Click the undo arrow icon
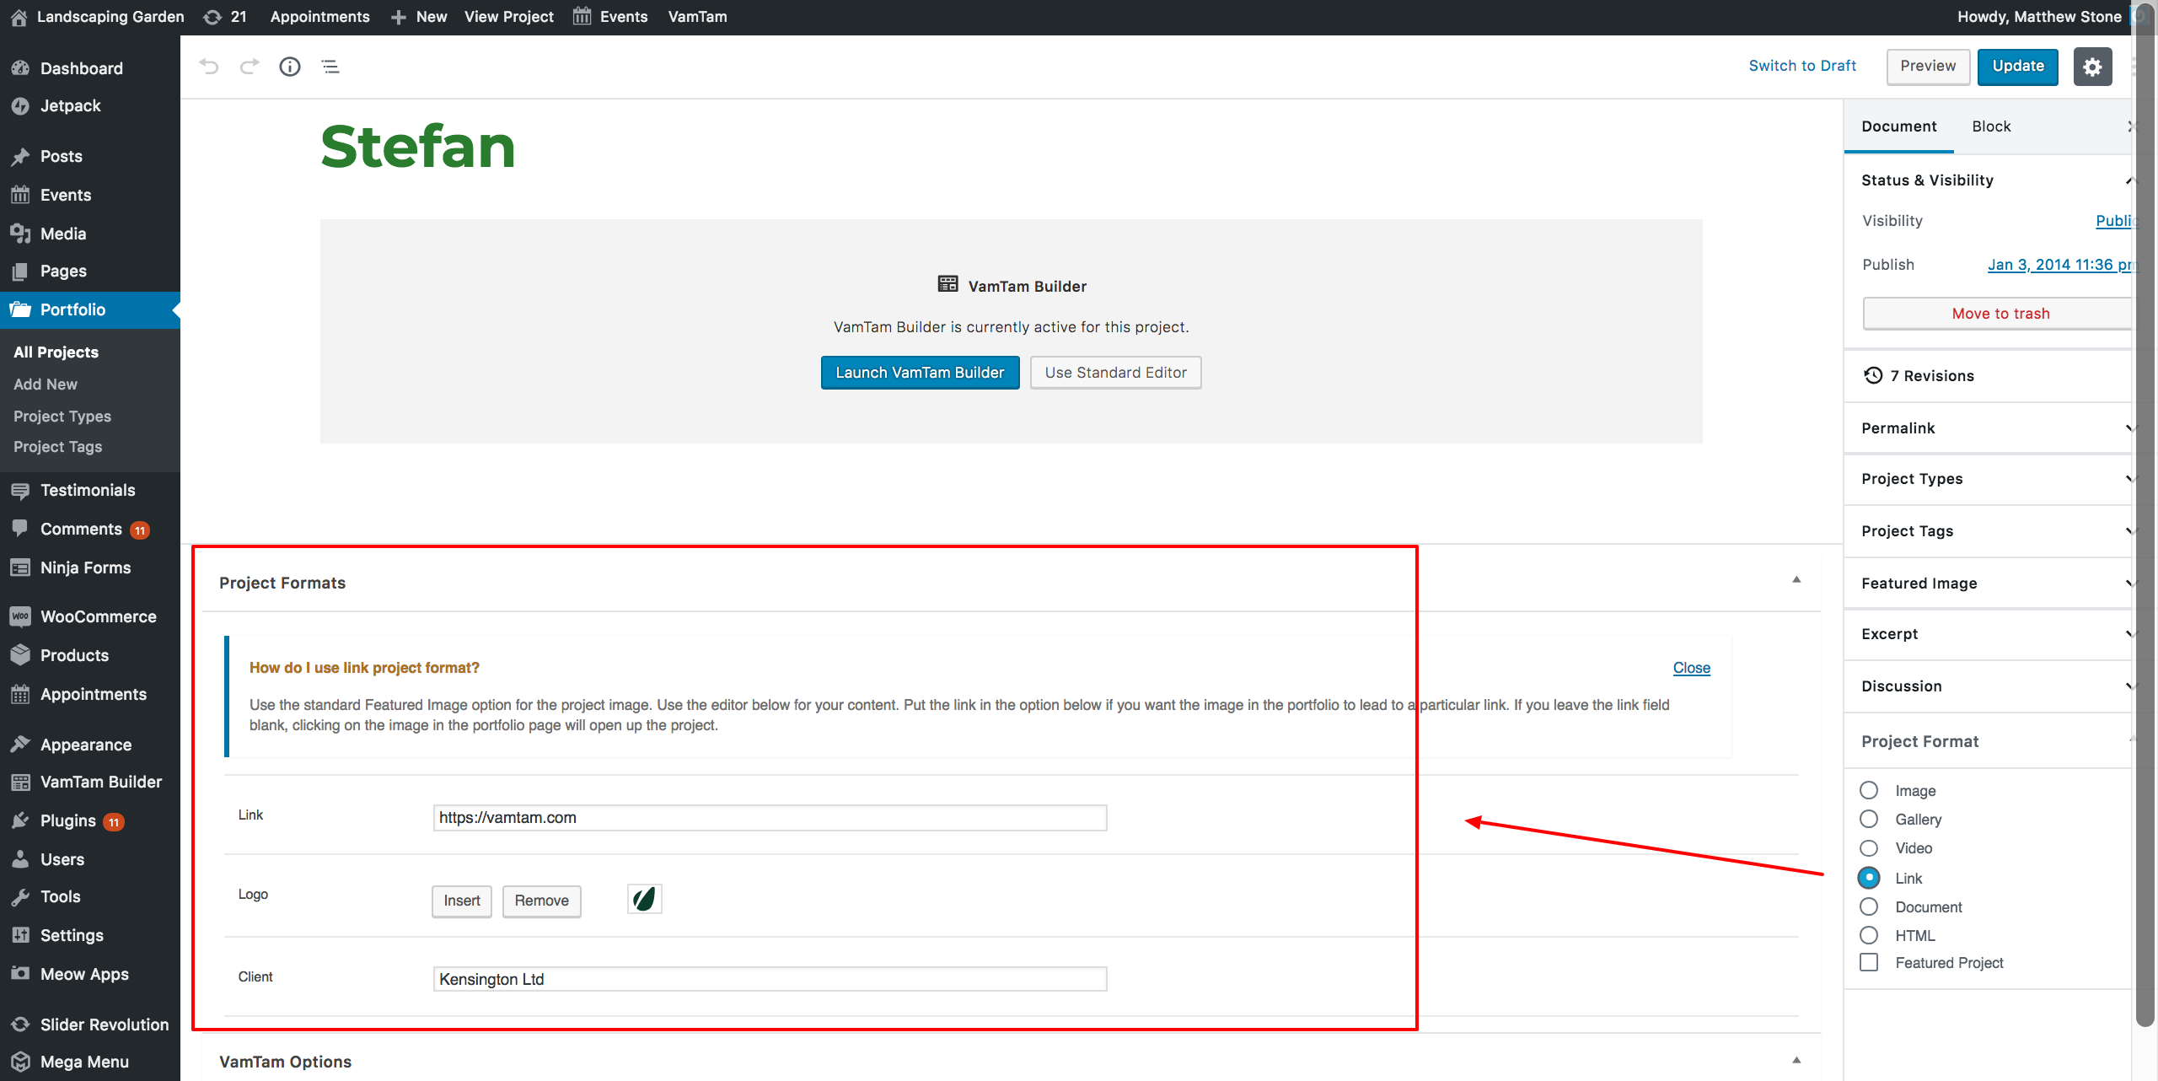 point(209,67)
